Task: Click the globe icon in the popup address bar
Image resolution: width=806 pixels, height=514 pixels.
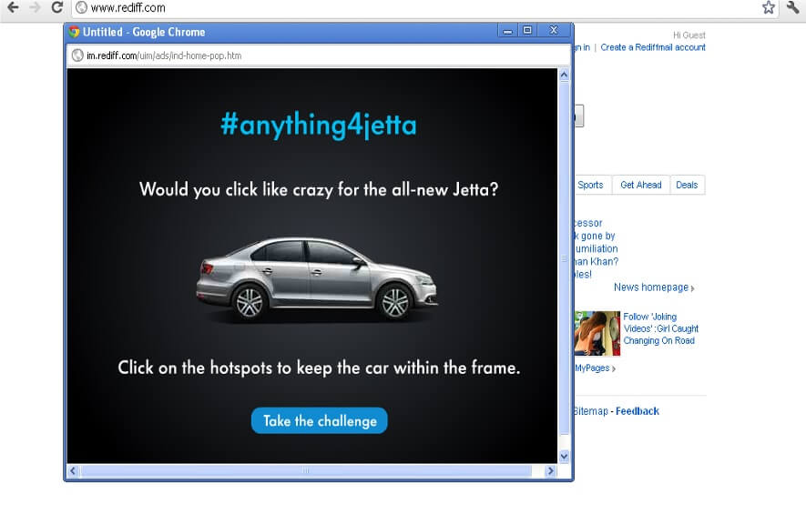Action: click(77, 55)
